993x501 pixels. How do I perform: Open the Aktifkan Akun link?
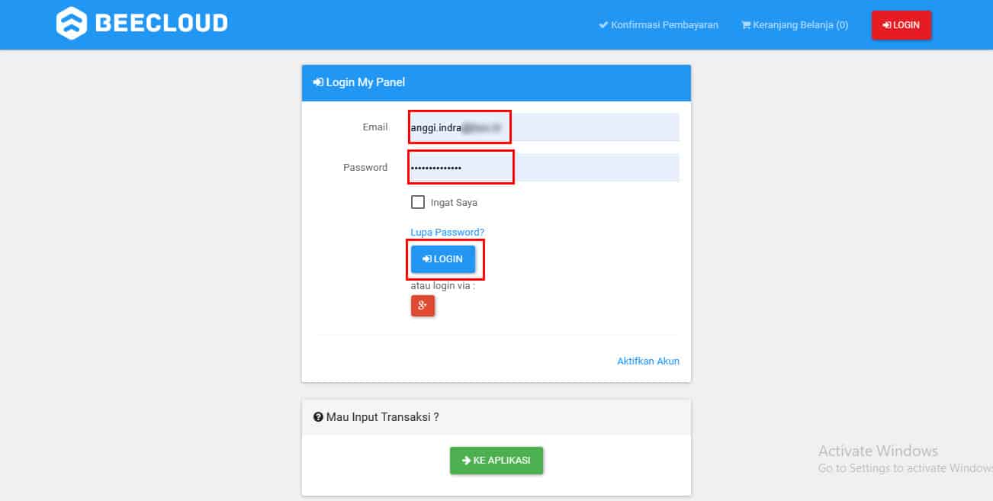click(x=648, y=361)
